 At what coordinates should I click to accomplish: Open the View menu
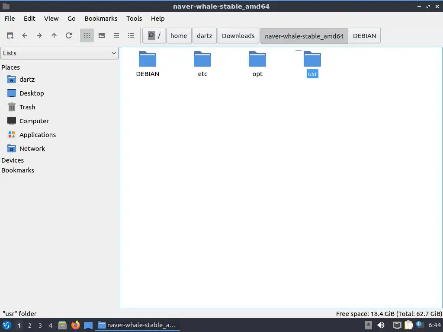click(x=51, y=18)
